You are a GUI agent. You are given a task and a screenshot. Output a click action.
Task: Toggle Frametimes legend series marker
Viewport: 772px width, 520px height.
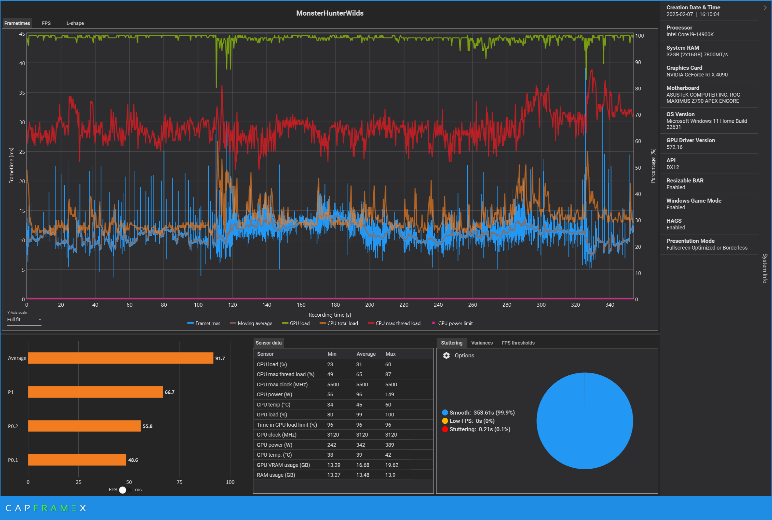190,323
